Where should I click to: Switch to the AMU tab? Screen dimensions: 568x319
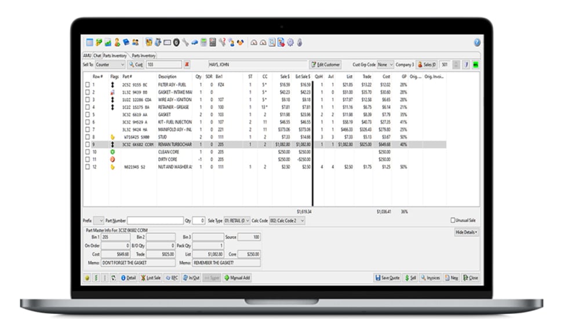(x=87, y=55)
